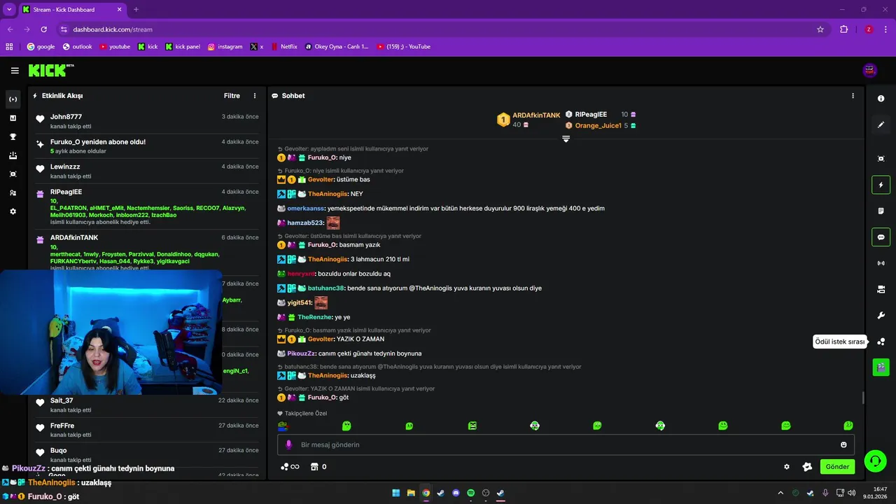This screenshot has width=896, height=504.
Task: Toggle the chat panel speech bubble button
Action: pyautogui.click(x=881, y=237)
